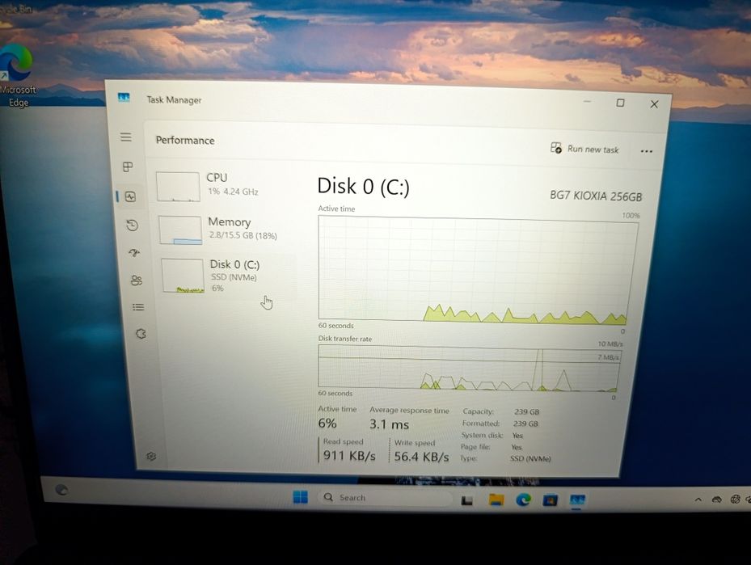Click the Disk 0 mini graph thumbnail

click(183, 276)
